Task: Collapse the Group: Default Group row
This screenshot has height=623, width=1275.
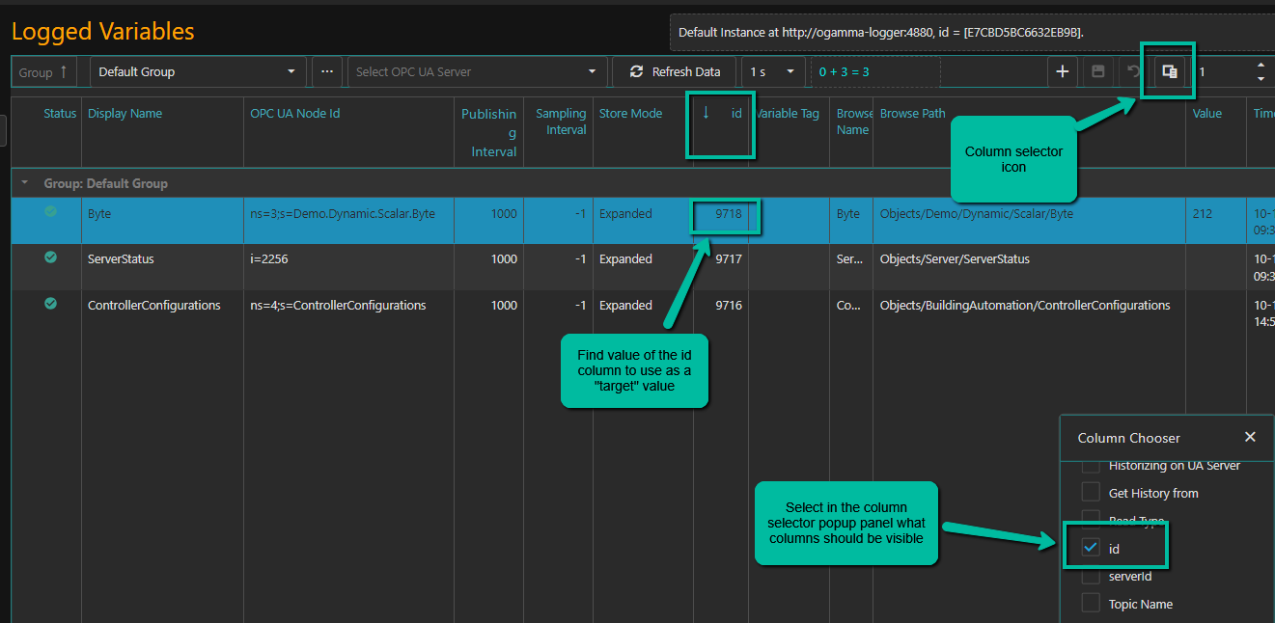Action: click(x=24, y=183)
